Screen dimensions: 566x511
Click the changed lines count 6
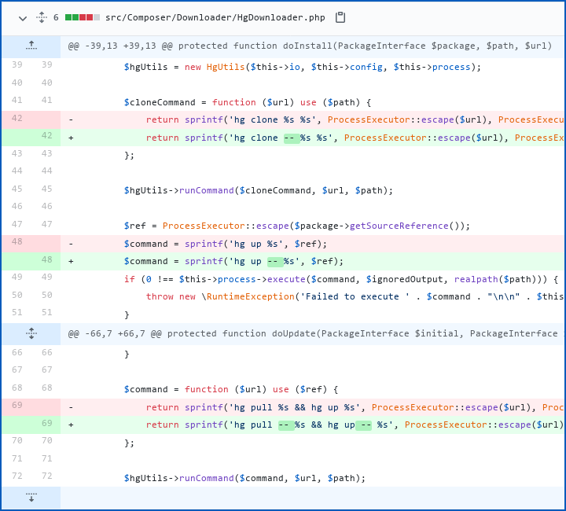(x=56, y=17)
